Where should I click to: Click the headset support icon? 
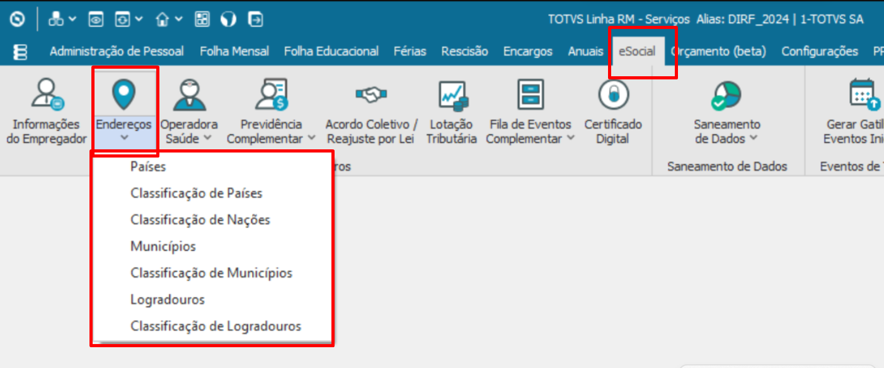228,20
